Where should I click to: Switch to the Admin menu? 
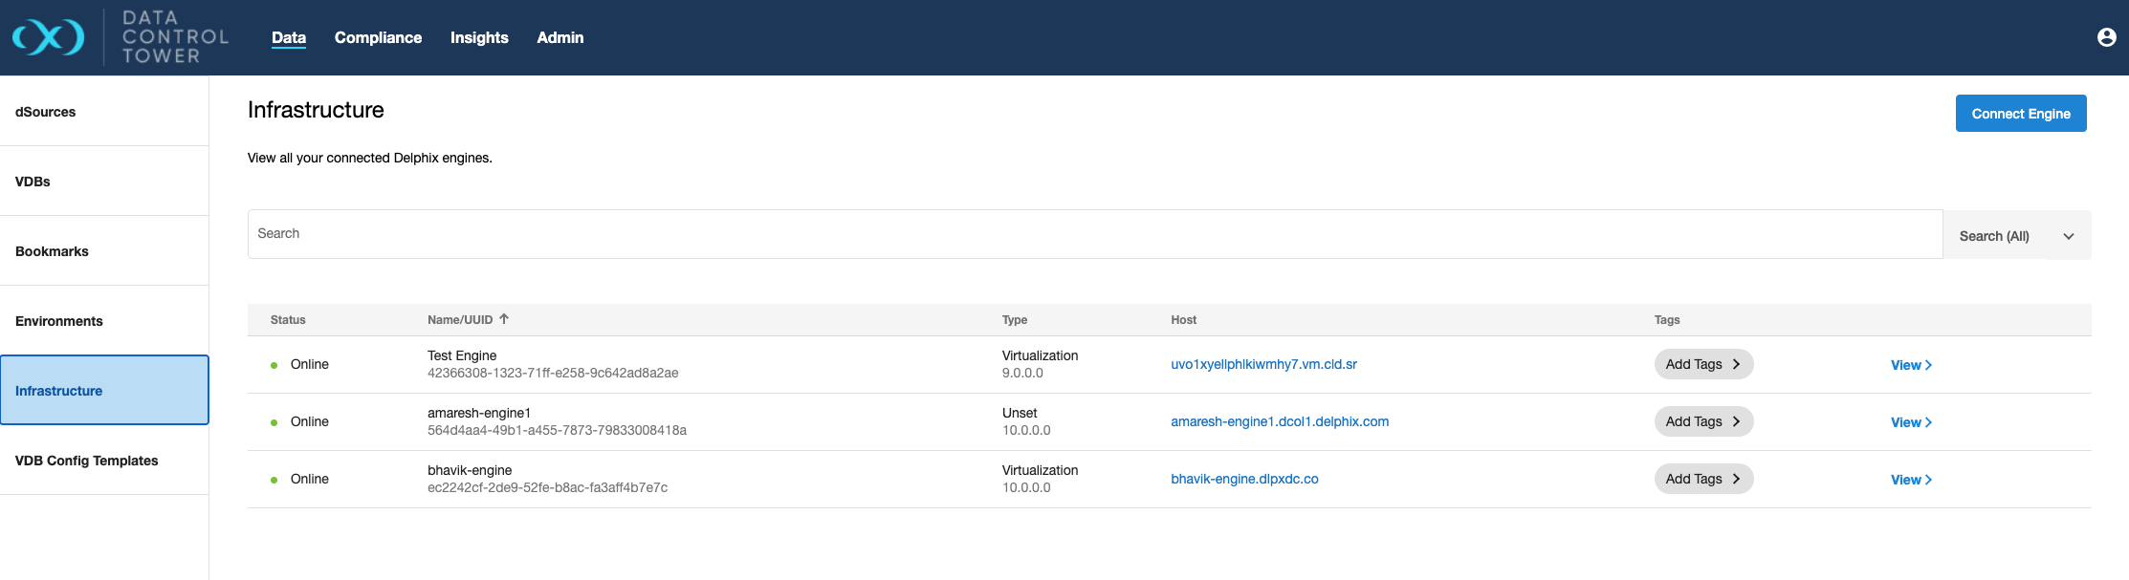click(x=560, y=37)
